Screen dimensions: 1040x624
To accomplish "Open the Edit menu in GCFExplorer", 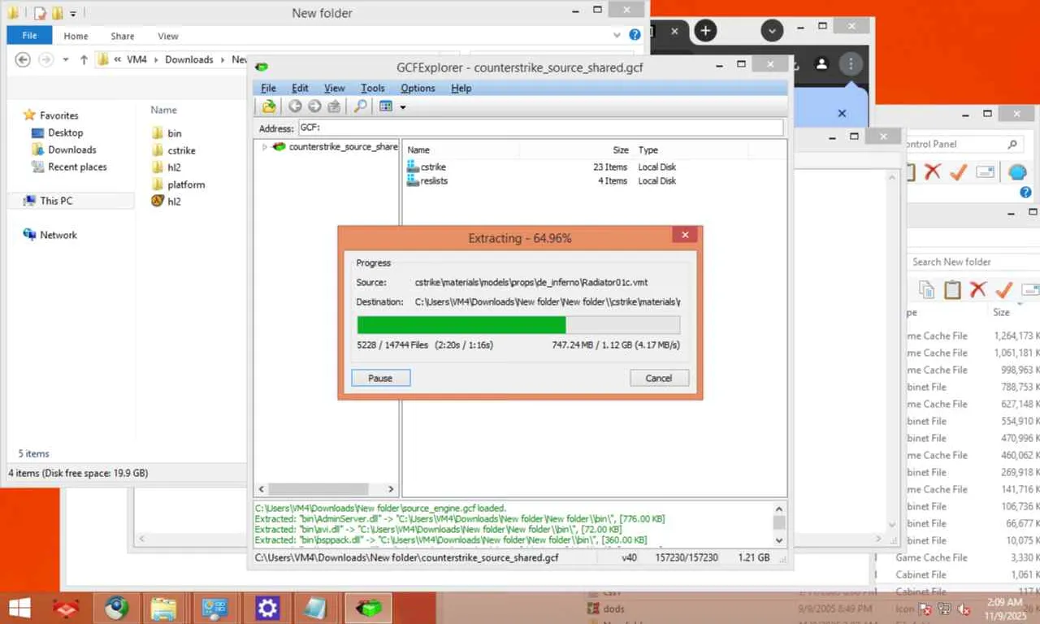I will coord(300,88).
